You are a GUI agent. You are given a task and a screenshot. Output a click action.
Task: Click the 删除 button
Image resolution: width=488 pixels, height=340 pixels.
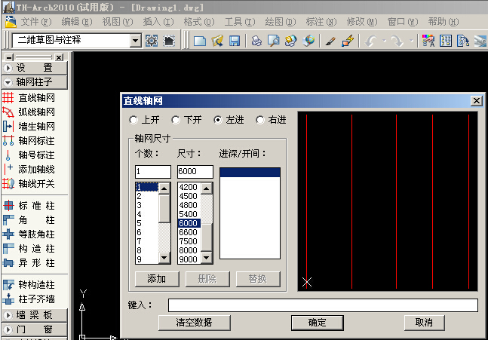(x=207, y=279)
